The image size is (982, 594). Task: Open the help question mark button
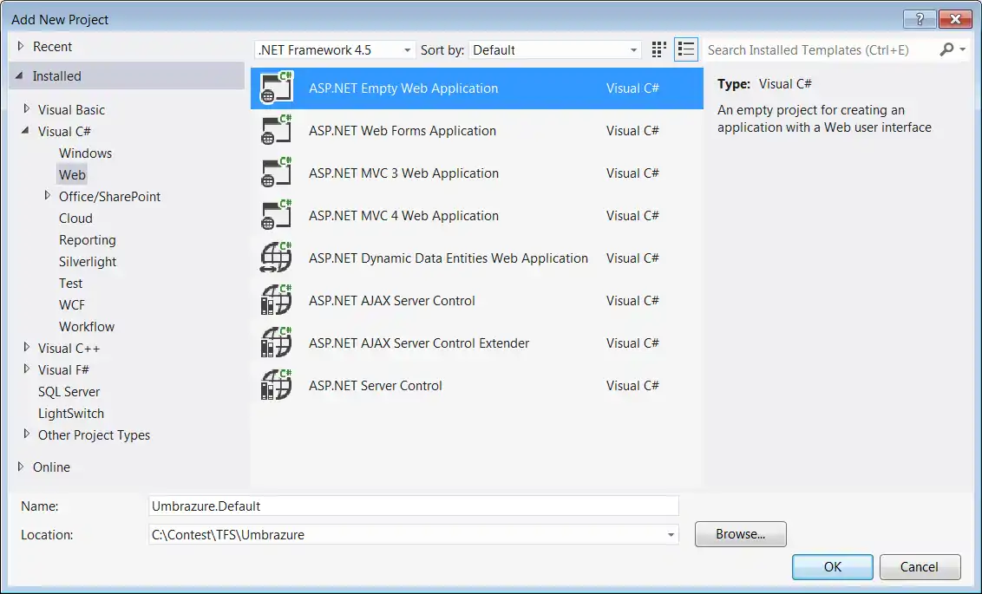(x=920, y=19)
